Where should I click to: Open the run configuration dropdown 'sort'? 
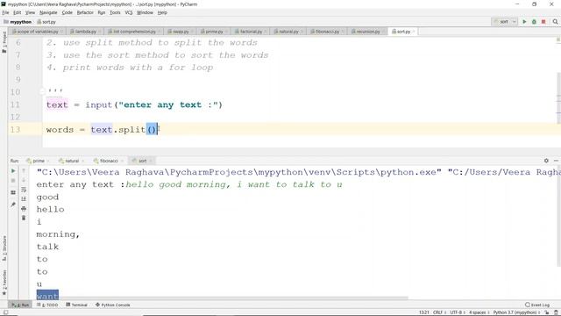[505, 22]
